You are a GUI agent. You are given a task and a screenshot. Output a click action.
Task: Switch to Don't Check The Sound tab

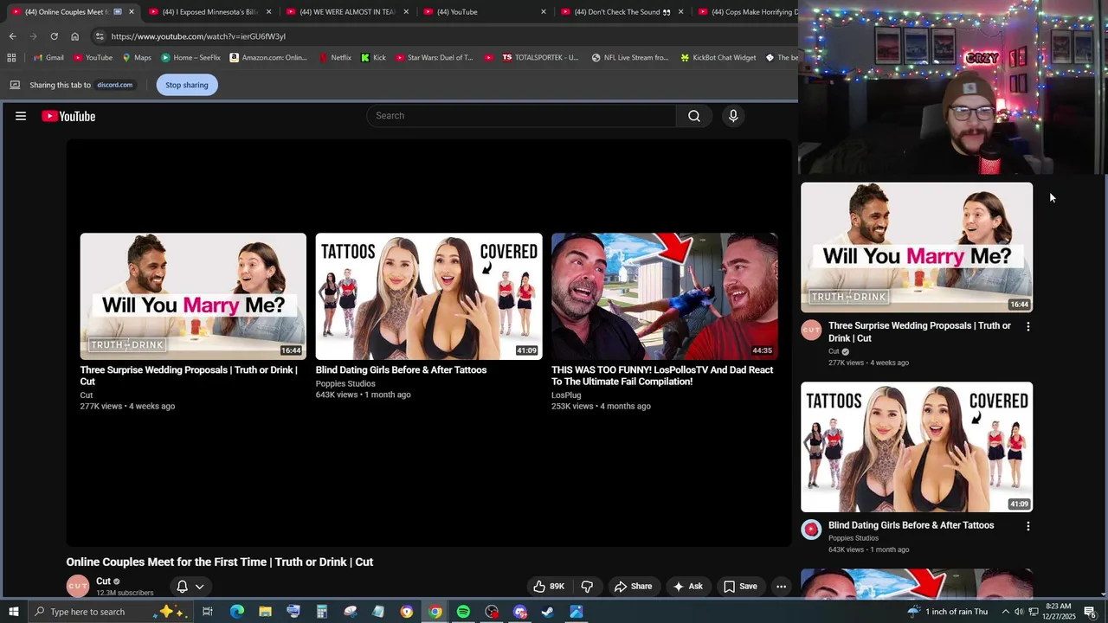(x=621, y=12)
